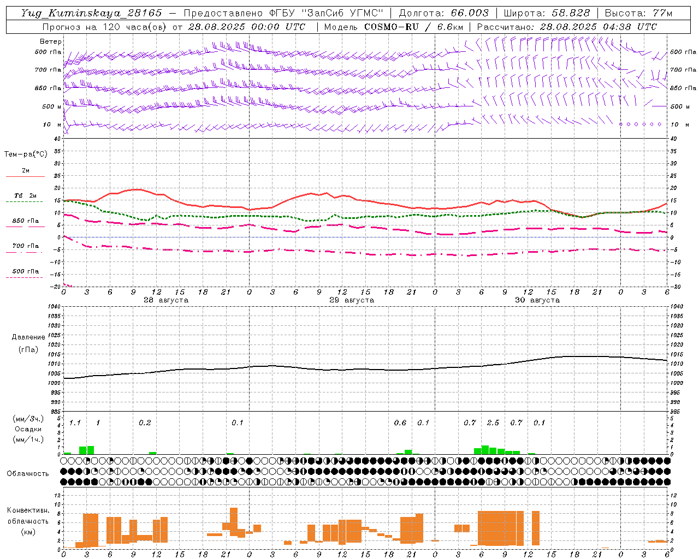The height and width of the screenshot is (559, 699).
Task: Click the "1.1" precipitation amount value
Action: pyautogui.click(x=75, y=423)
